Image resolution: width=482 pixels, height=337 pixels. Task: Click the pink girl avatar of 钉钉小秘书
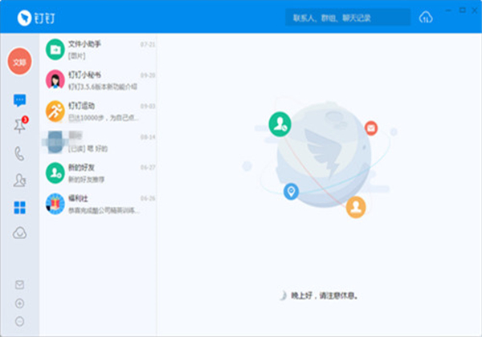coord(55,79)
